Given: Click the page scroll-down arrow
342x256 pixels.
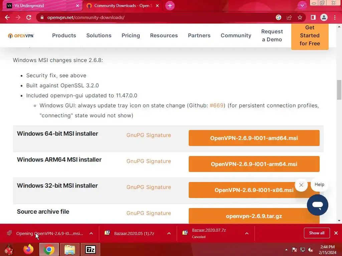Looking at the screenshot, I should 339,221.
